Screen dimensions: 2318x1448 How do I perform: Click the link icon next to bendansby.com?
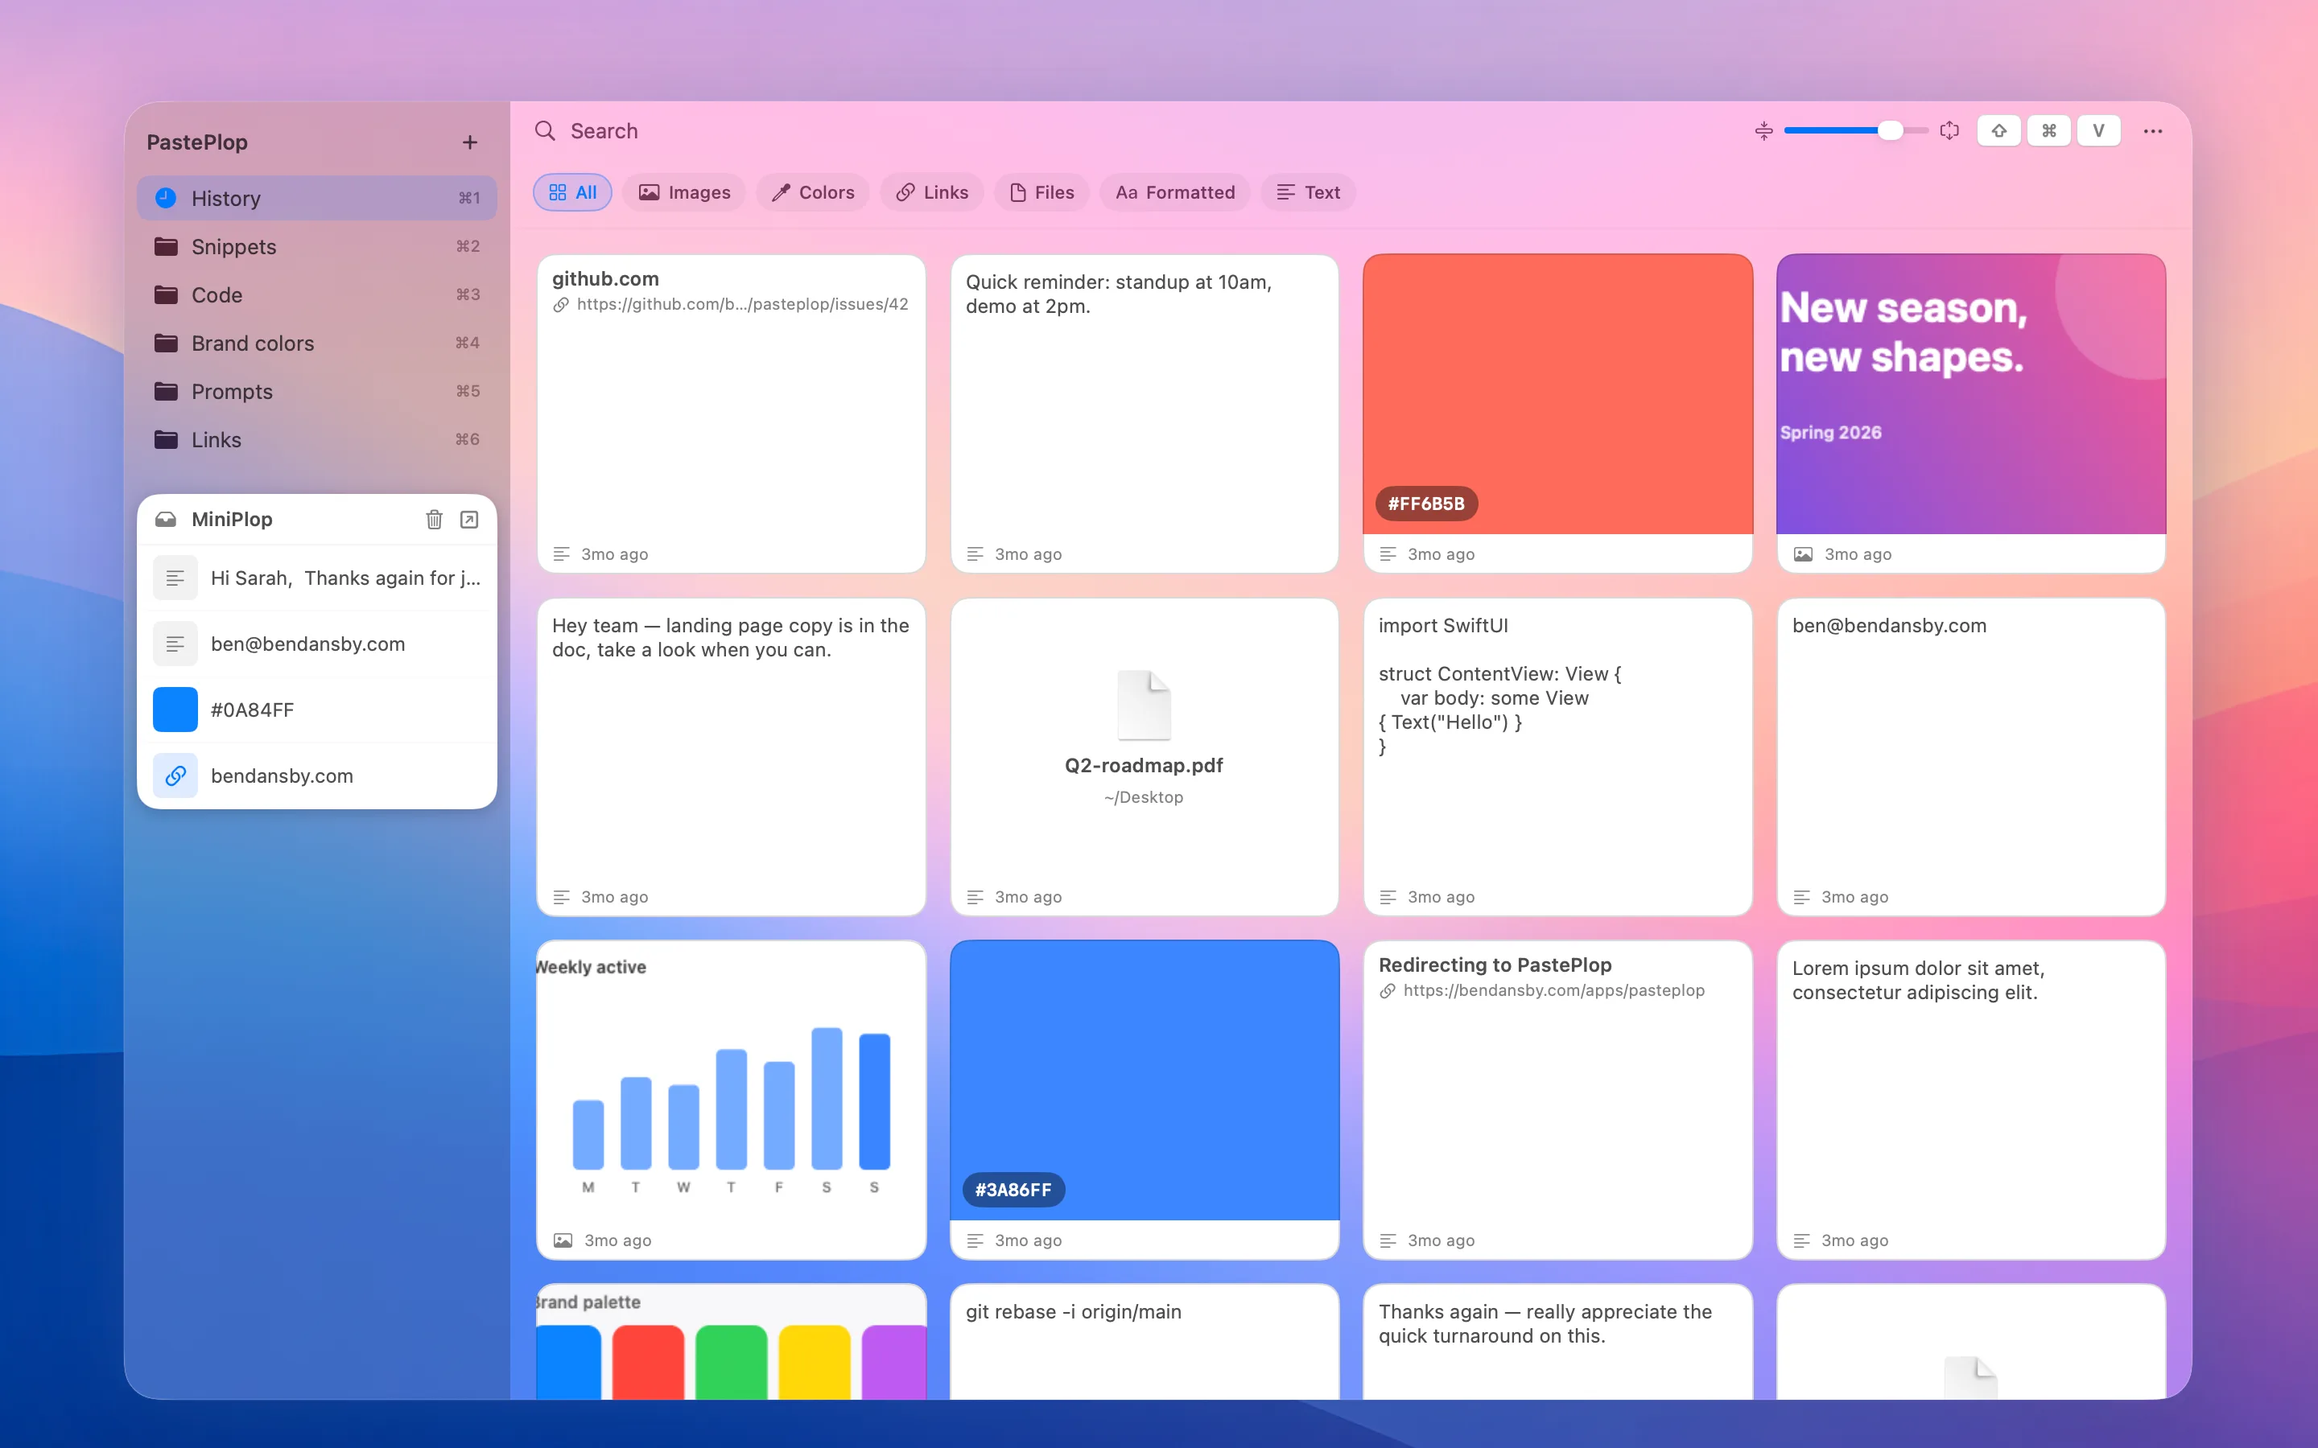click(x=175, y=775)
